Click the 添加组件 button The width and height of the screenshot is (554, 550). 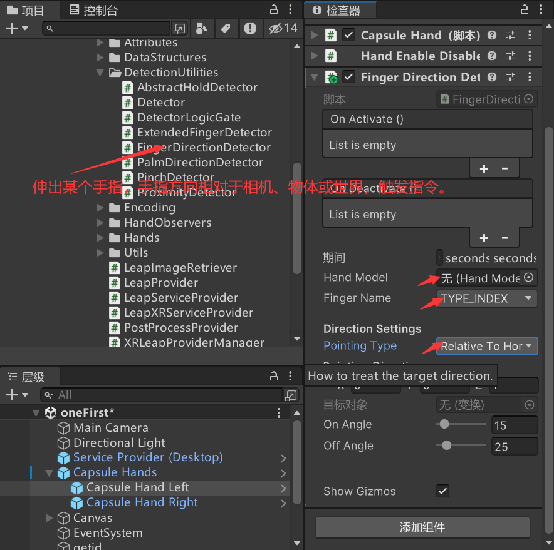point(422,527)
